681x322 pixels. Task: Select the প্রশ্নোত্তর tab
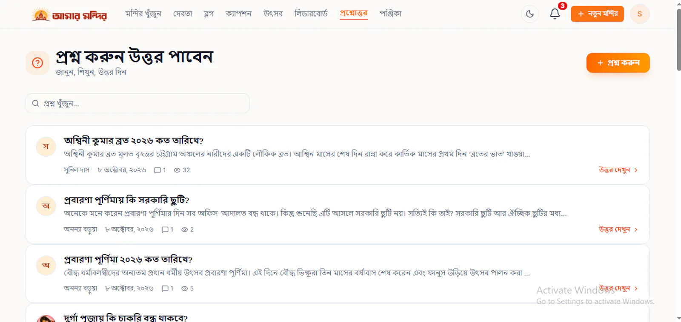[354, 14]
